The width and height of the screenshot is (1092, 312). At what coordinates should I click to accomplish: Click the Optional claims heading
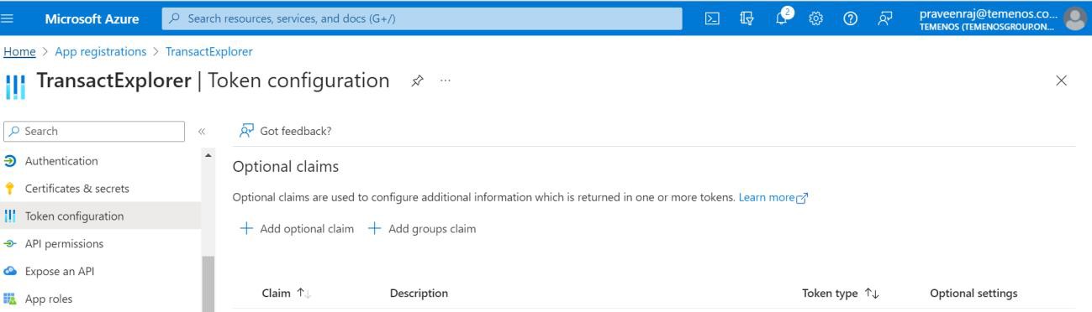[x=286, y=167]
